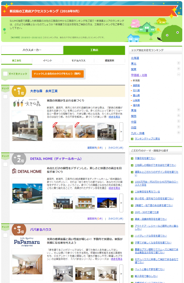This screenshot has width=184, height=283.
Task: Click the 大きな森 company logo
Action: [27, 104]
